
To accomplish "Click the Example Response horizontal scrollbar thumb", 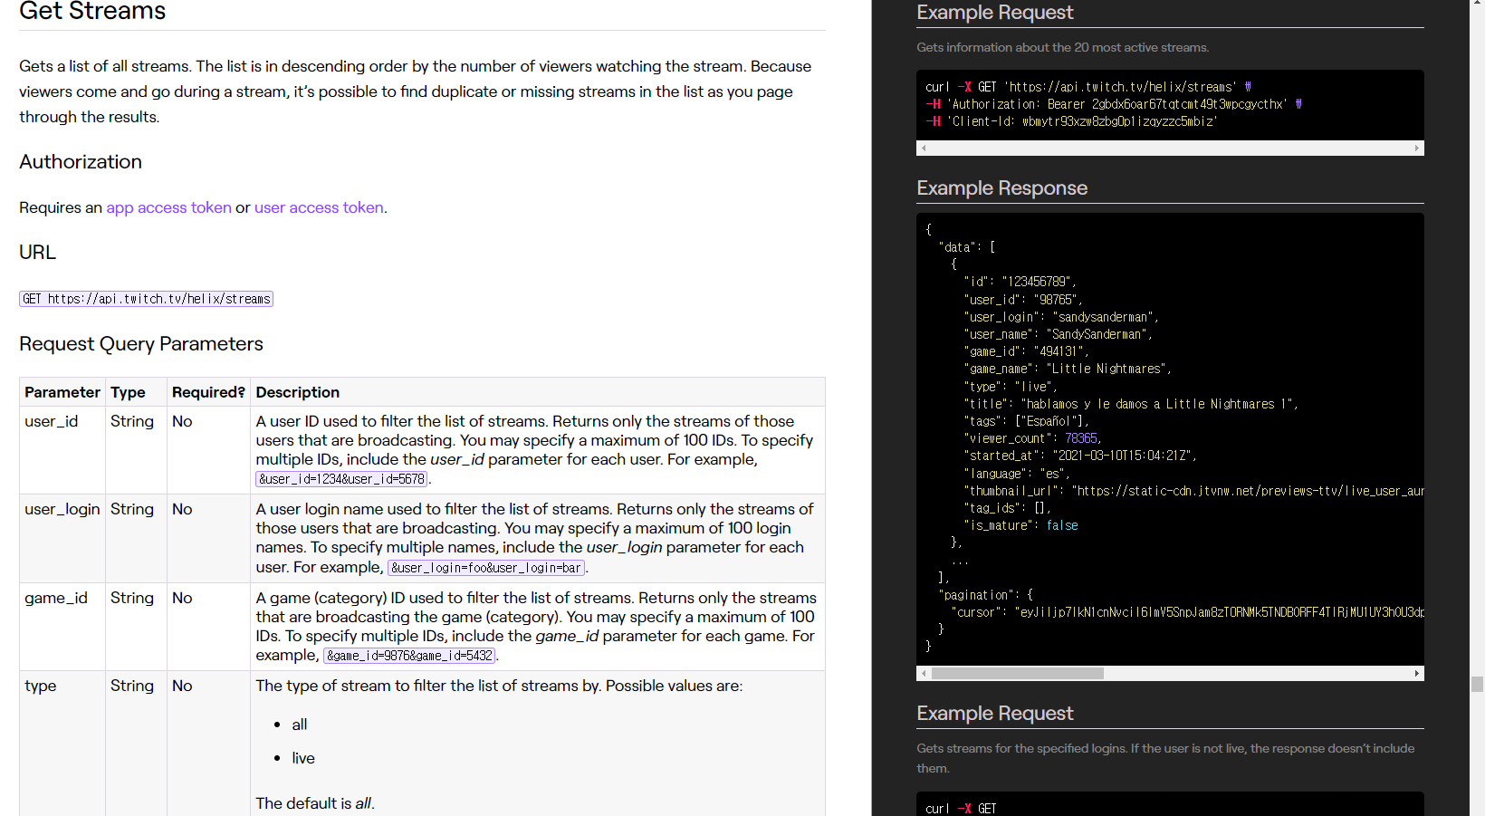I will 1018,673.
